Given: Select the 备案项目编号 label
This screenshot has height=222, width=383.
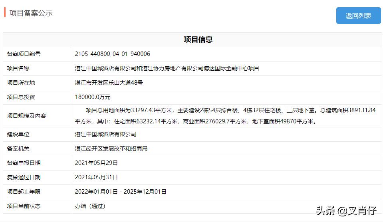Looking at the screenshot, I should [24, 54].
